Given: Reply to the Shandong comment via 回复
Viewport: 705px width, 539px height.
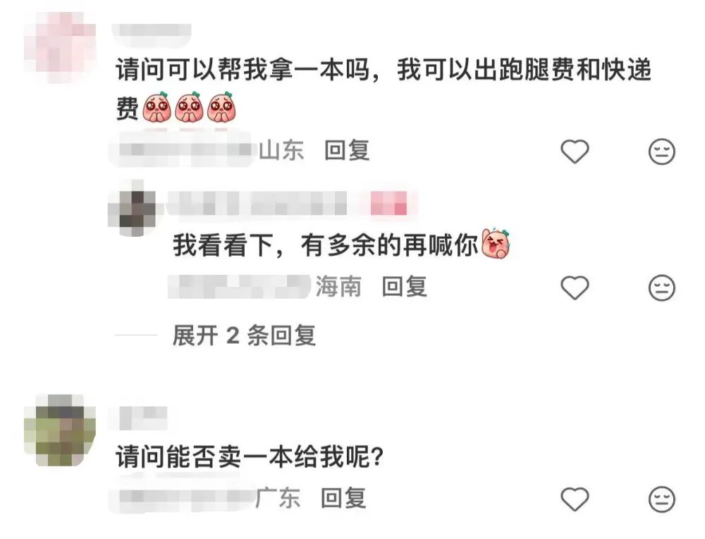Looking at the screenshot, I should point(347,151).
